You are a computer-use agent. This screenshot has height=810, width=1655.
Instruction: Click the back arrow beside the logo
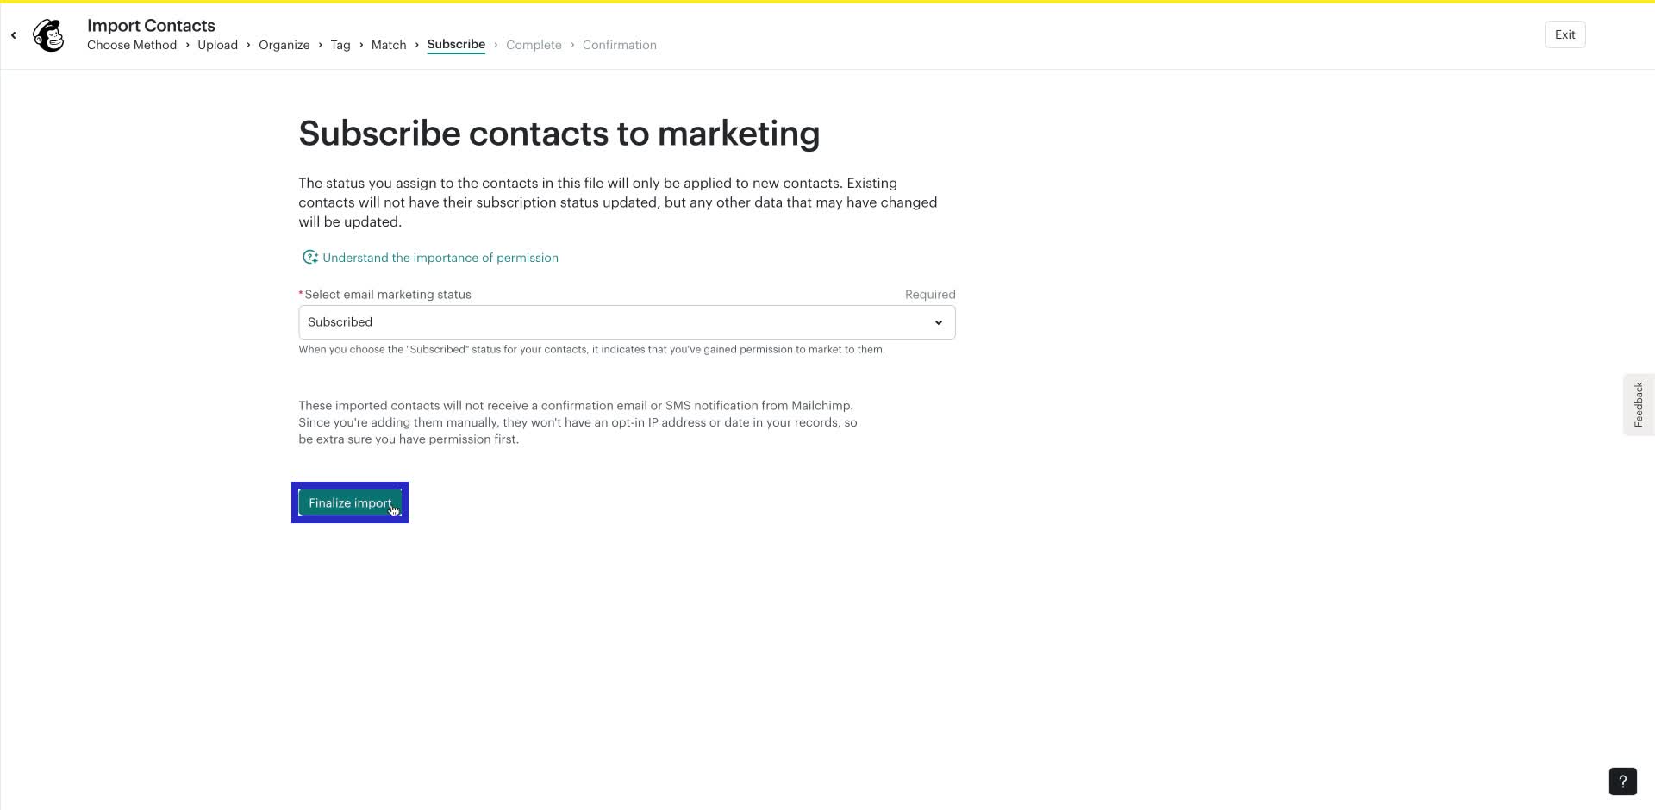click(x=13, y=34)
